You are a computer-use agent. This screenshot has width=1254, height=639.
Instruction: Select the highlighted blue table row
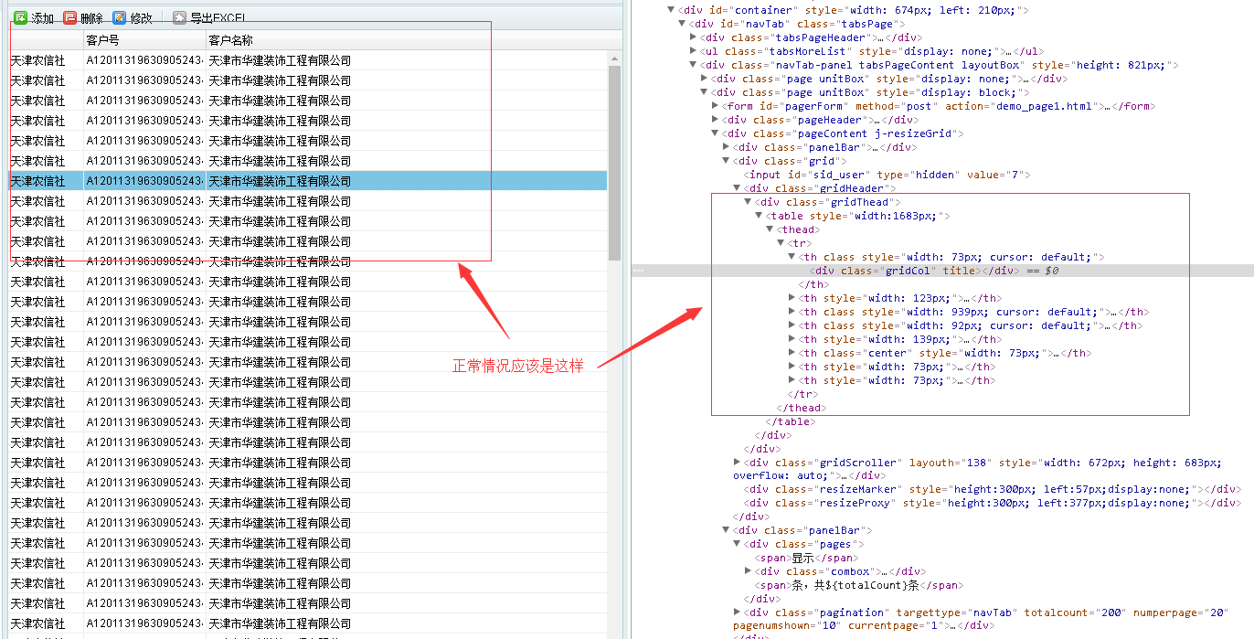tap(308, 181)
